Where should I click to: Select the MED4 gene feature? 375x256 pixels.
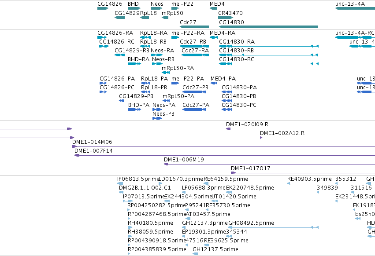(x=213, y=9)
